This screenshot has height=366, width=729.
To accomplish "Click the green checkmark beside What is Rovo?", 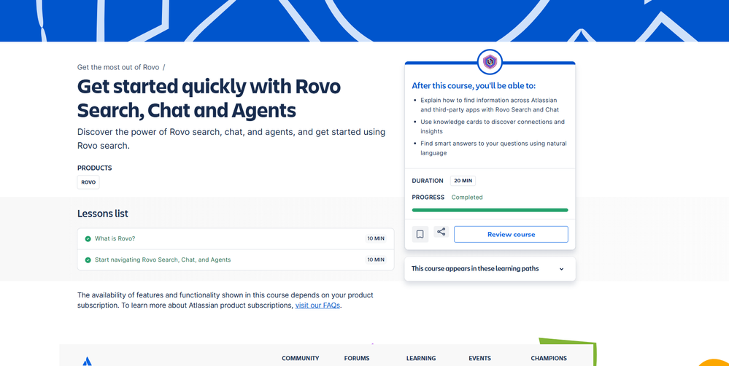I will point(88,239).
